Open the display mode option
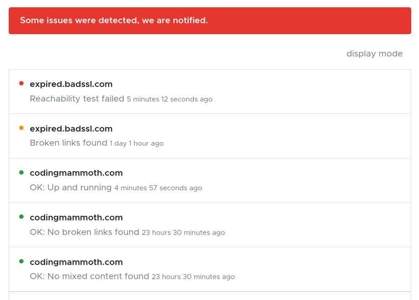Image resolution: width=419 pixels, height=300 pixels. pyautogui.click(x=374, y=54)
